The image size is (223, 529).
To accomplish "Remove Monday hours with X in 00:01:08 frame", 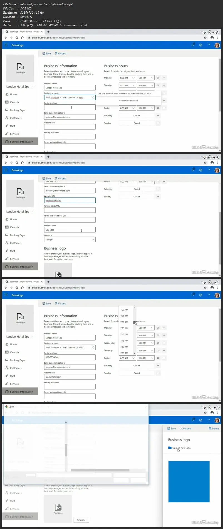I will point(158,78).
